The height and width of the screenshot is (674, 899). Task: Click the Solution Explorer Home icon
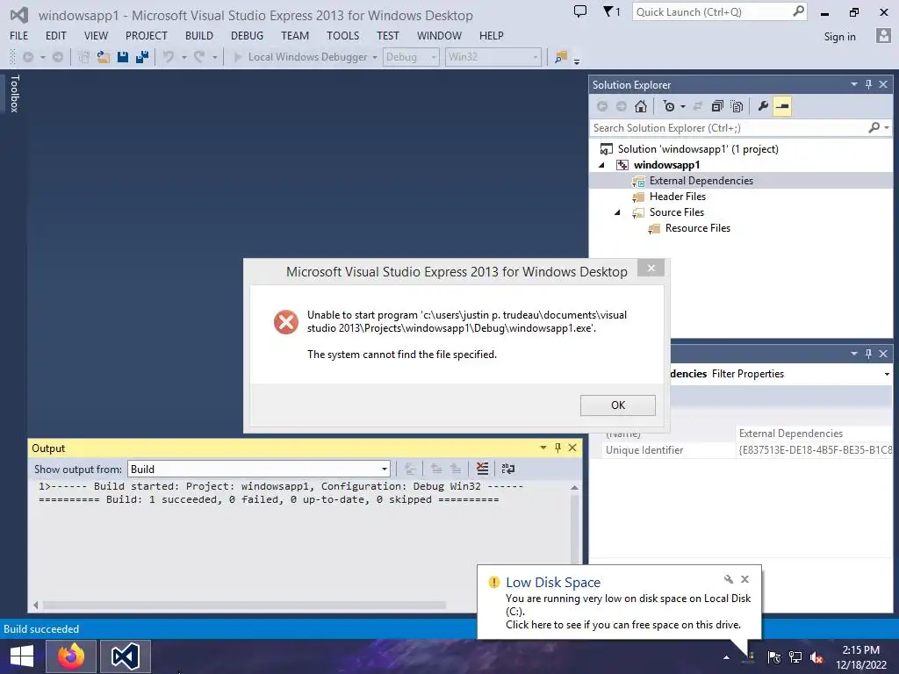[x=641, y=106]
